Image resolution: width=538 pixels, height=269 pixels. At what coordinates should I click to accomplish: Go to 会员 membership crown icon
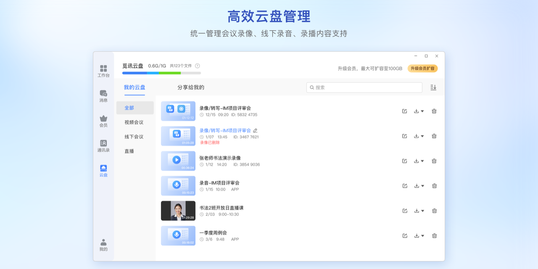coord(103,121)
